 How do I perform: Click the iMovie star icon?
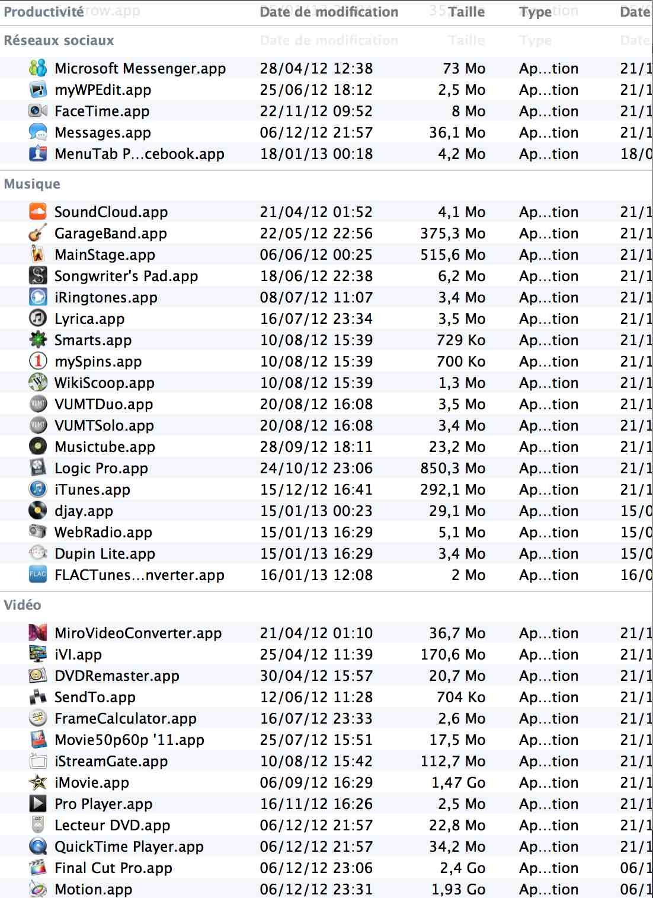click(x=38, y=782)
